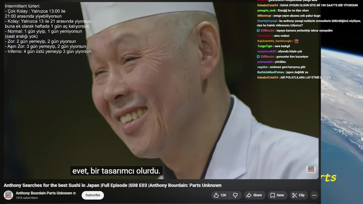The height and width of the screenshot is (204, 363).
Task: Create a Clip of the video
Action: tap(298, 195)
